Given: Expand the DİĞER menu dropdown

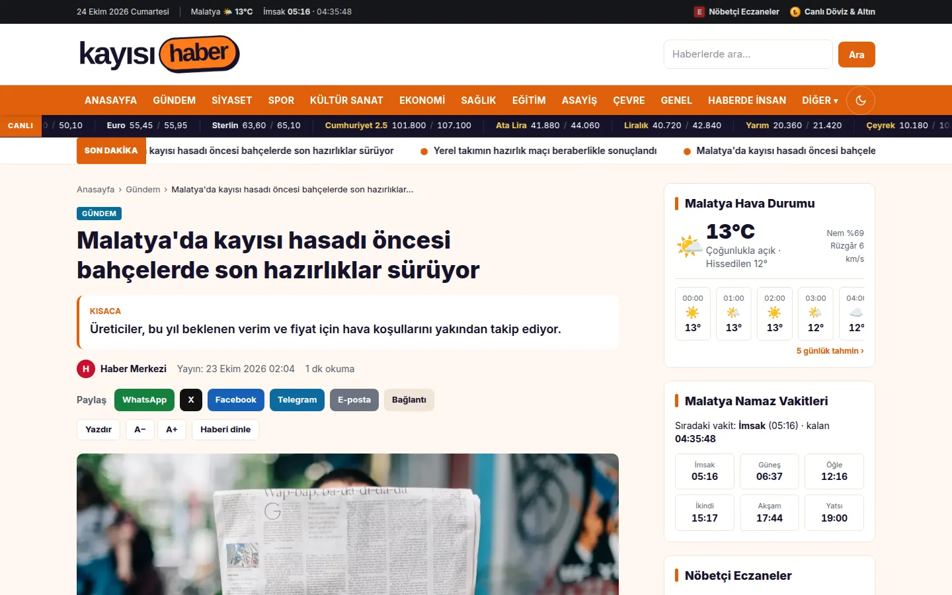Looking at the screenshot, I should [x=820, y=100].
